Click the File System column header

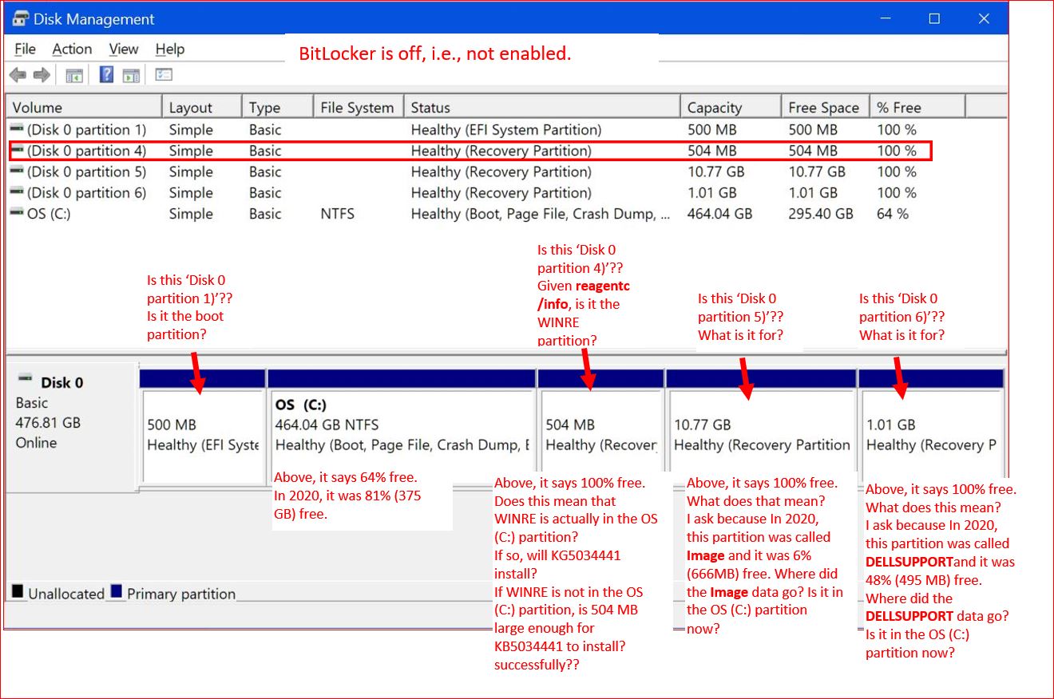(x=356, y=108)
